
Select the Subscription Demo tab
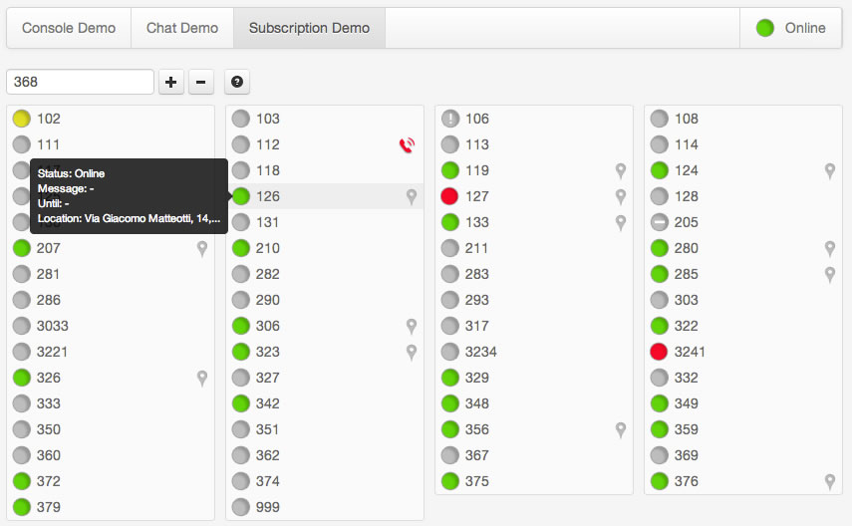(x=309, y=28)
